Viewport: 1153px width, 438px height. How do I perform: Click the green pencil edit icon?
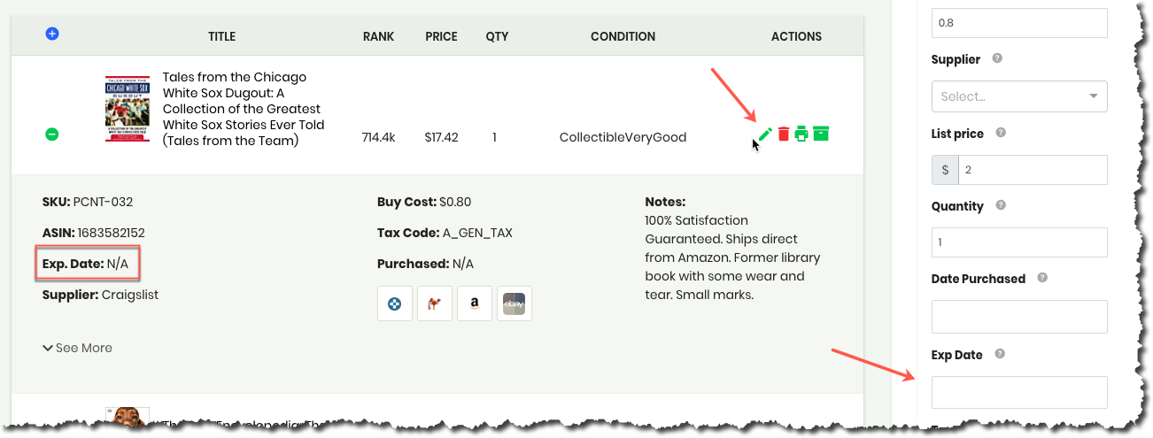[766, 134]
